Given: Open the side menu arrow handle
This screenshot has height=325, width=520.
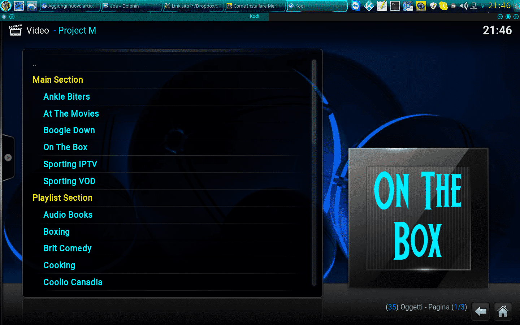Looking at the screenshot, I should pos(8,157).
